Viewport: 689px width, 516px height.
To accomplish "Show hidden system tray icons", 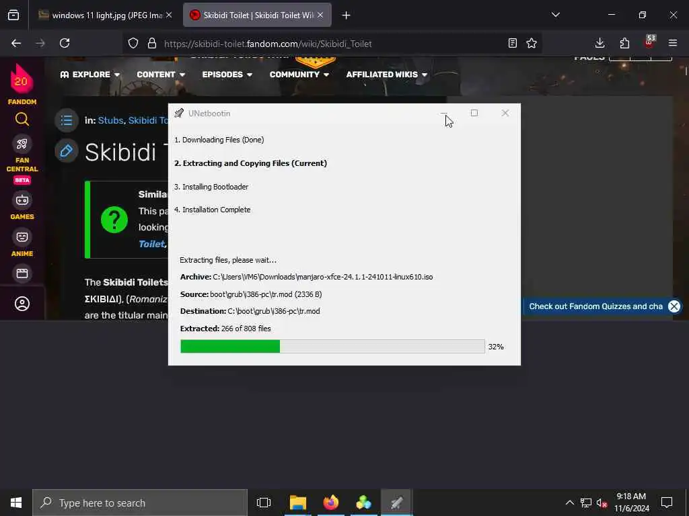I will point(569,503).
